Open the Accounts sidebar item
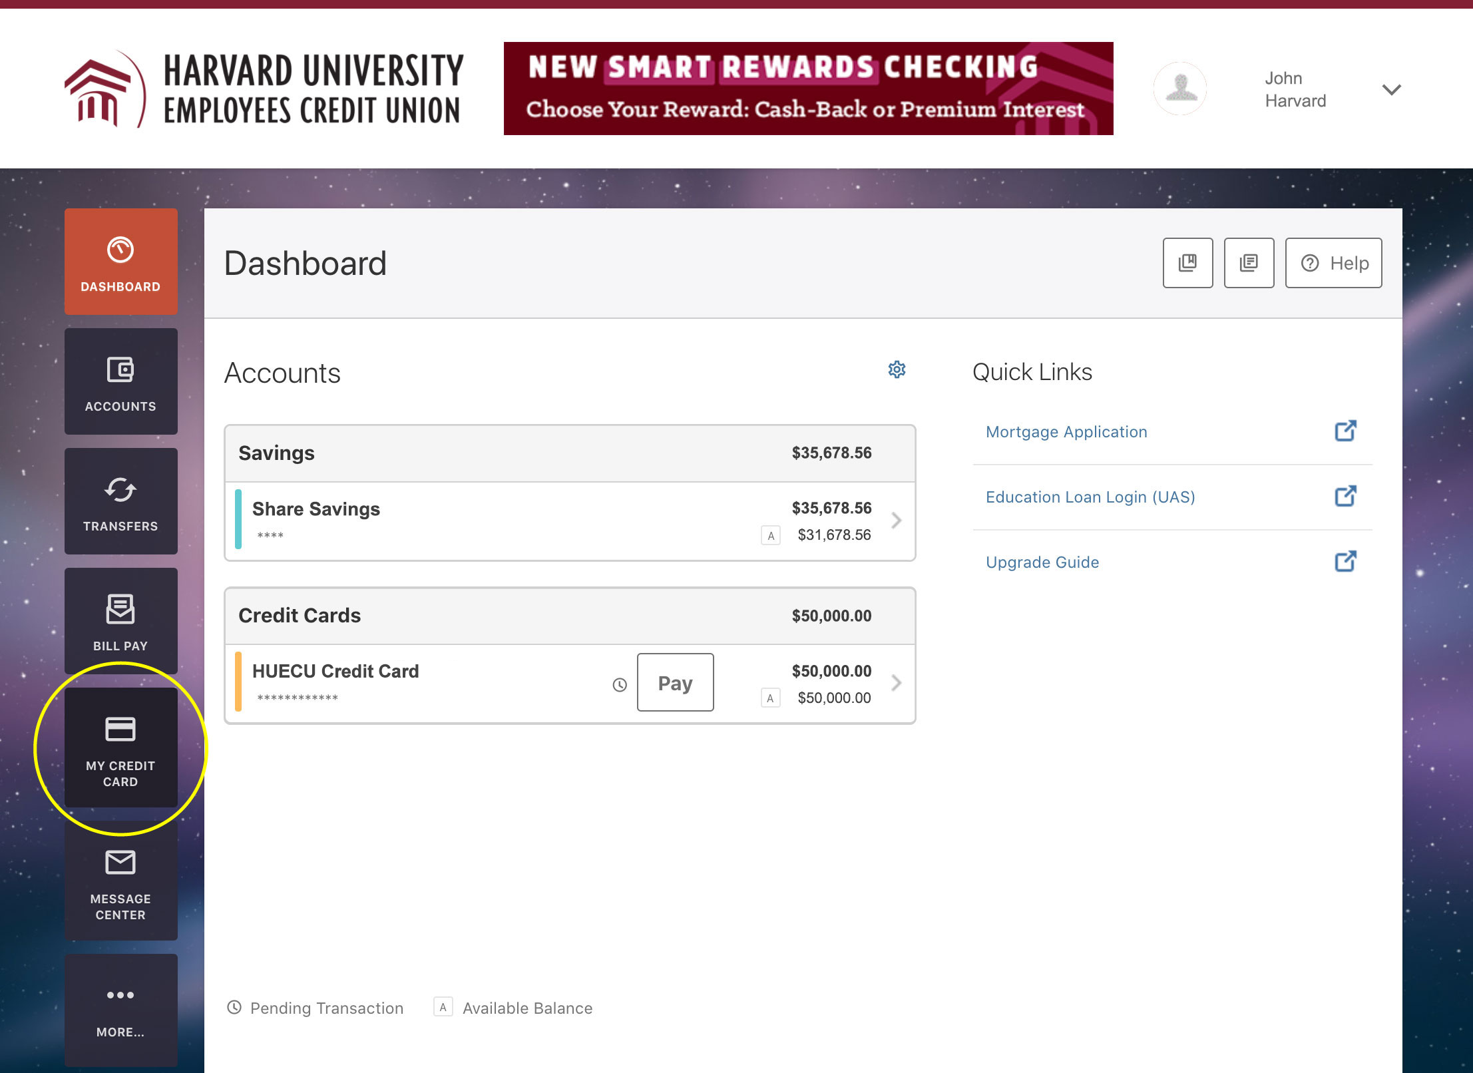 [x=120, y=381]
